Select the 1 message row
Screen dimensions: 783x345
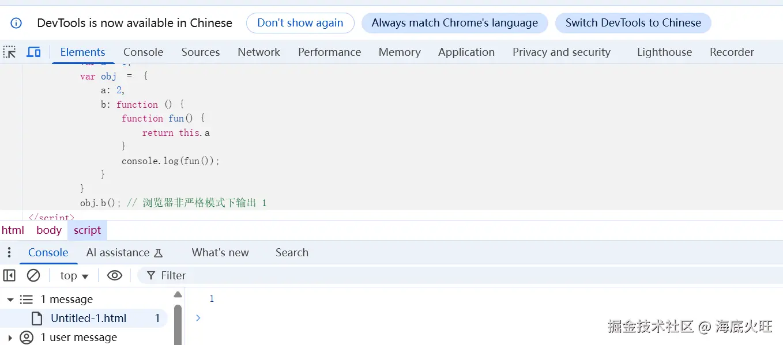84,299
